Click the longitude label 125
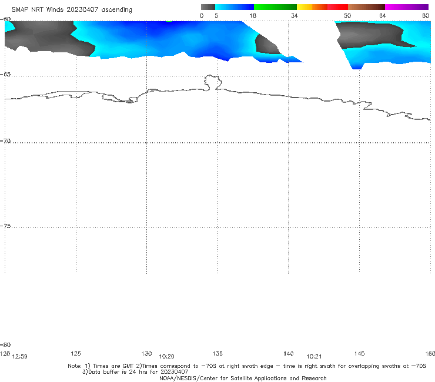Viewport: 435px width, 382px height. point(76,353)
